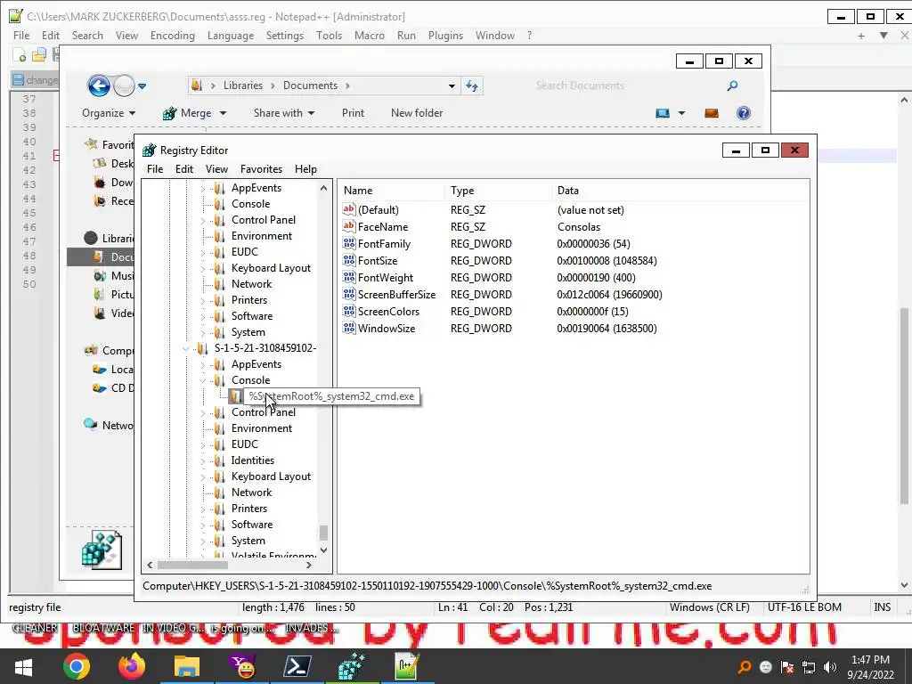Click Documents in Explorer address breadcrumb
The image size is (912, 684).
(x=310, y=85)
